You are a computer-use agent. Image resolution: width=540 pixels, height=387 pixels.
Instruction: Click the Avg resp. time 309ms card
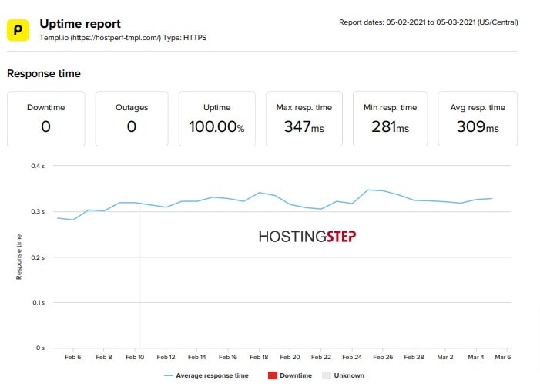click(x=478, y=119)
